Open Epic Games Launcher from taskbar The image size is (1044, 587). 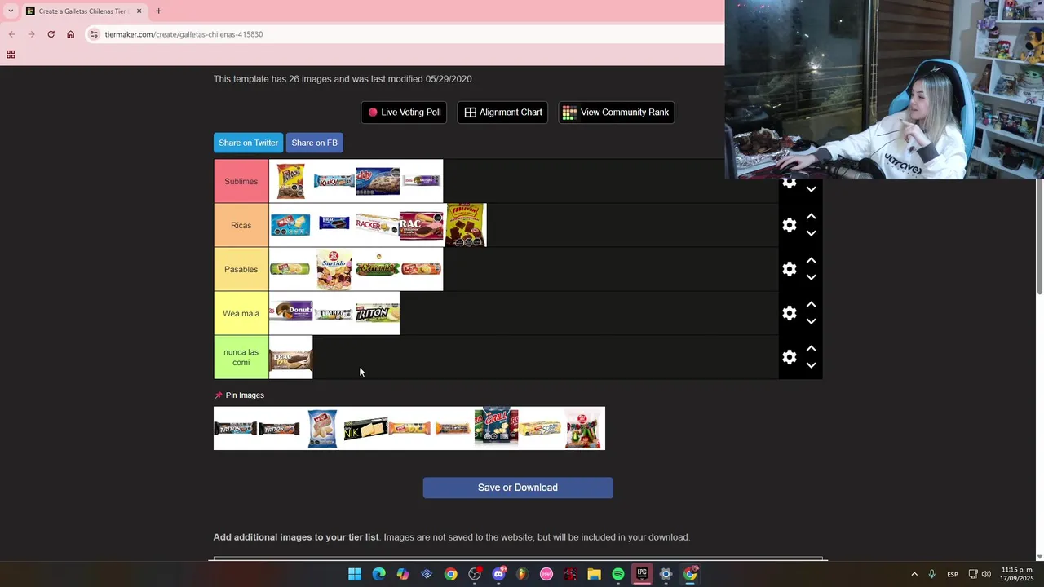(642, 574)
